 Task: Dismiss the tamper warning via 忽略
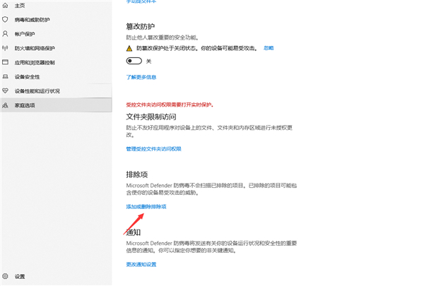click(268, 47)
